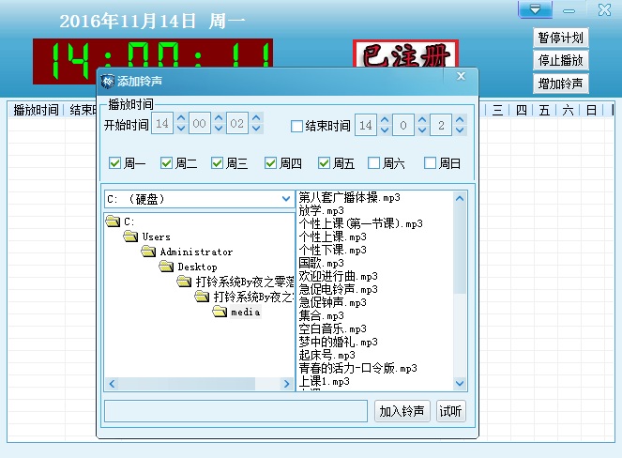Open the C: (硬盘) drive dropdown
Image resolution: width=622 pixels, height=458 pixels.
pos(286,199)
